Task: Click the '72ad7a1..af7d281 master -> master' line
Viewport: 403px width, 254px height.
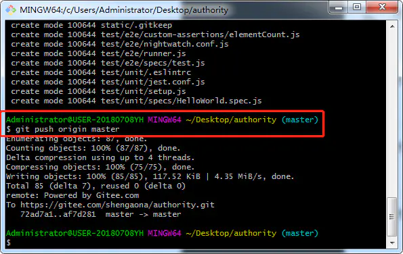Action: [100, 215]
